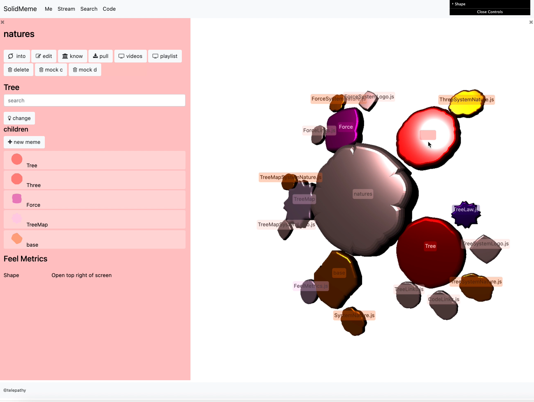Select the TreeMap child row

coord(94,219)
